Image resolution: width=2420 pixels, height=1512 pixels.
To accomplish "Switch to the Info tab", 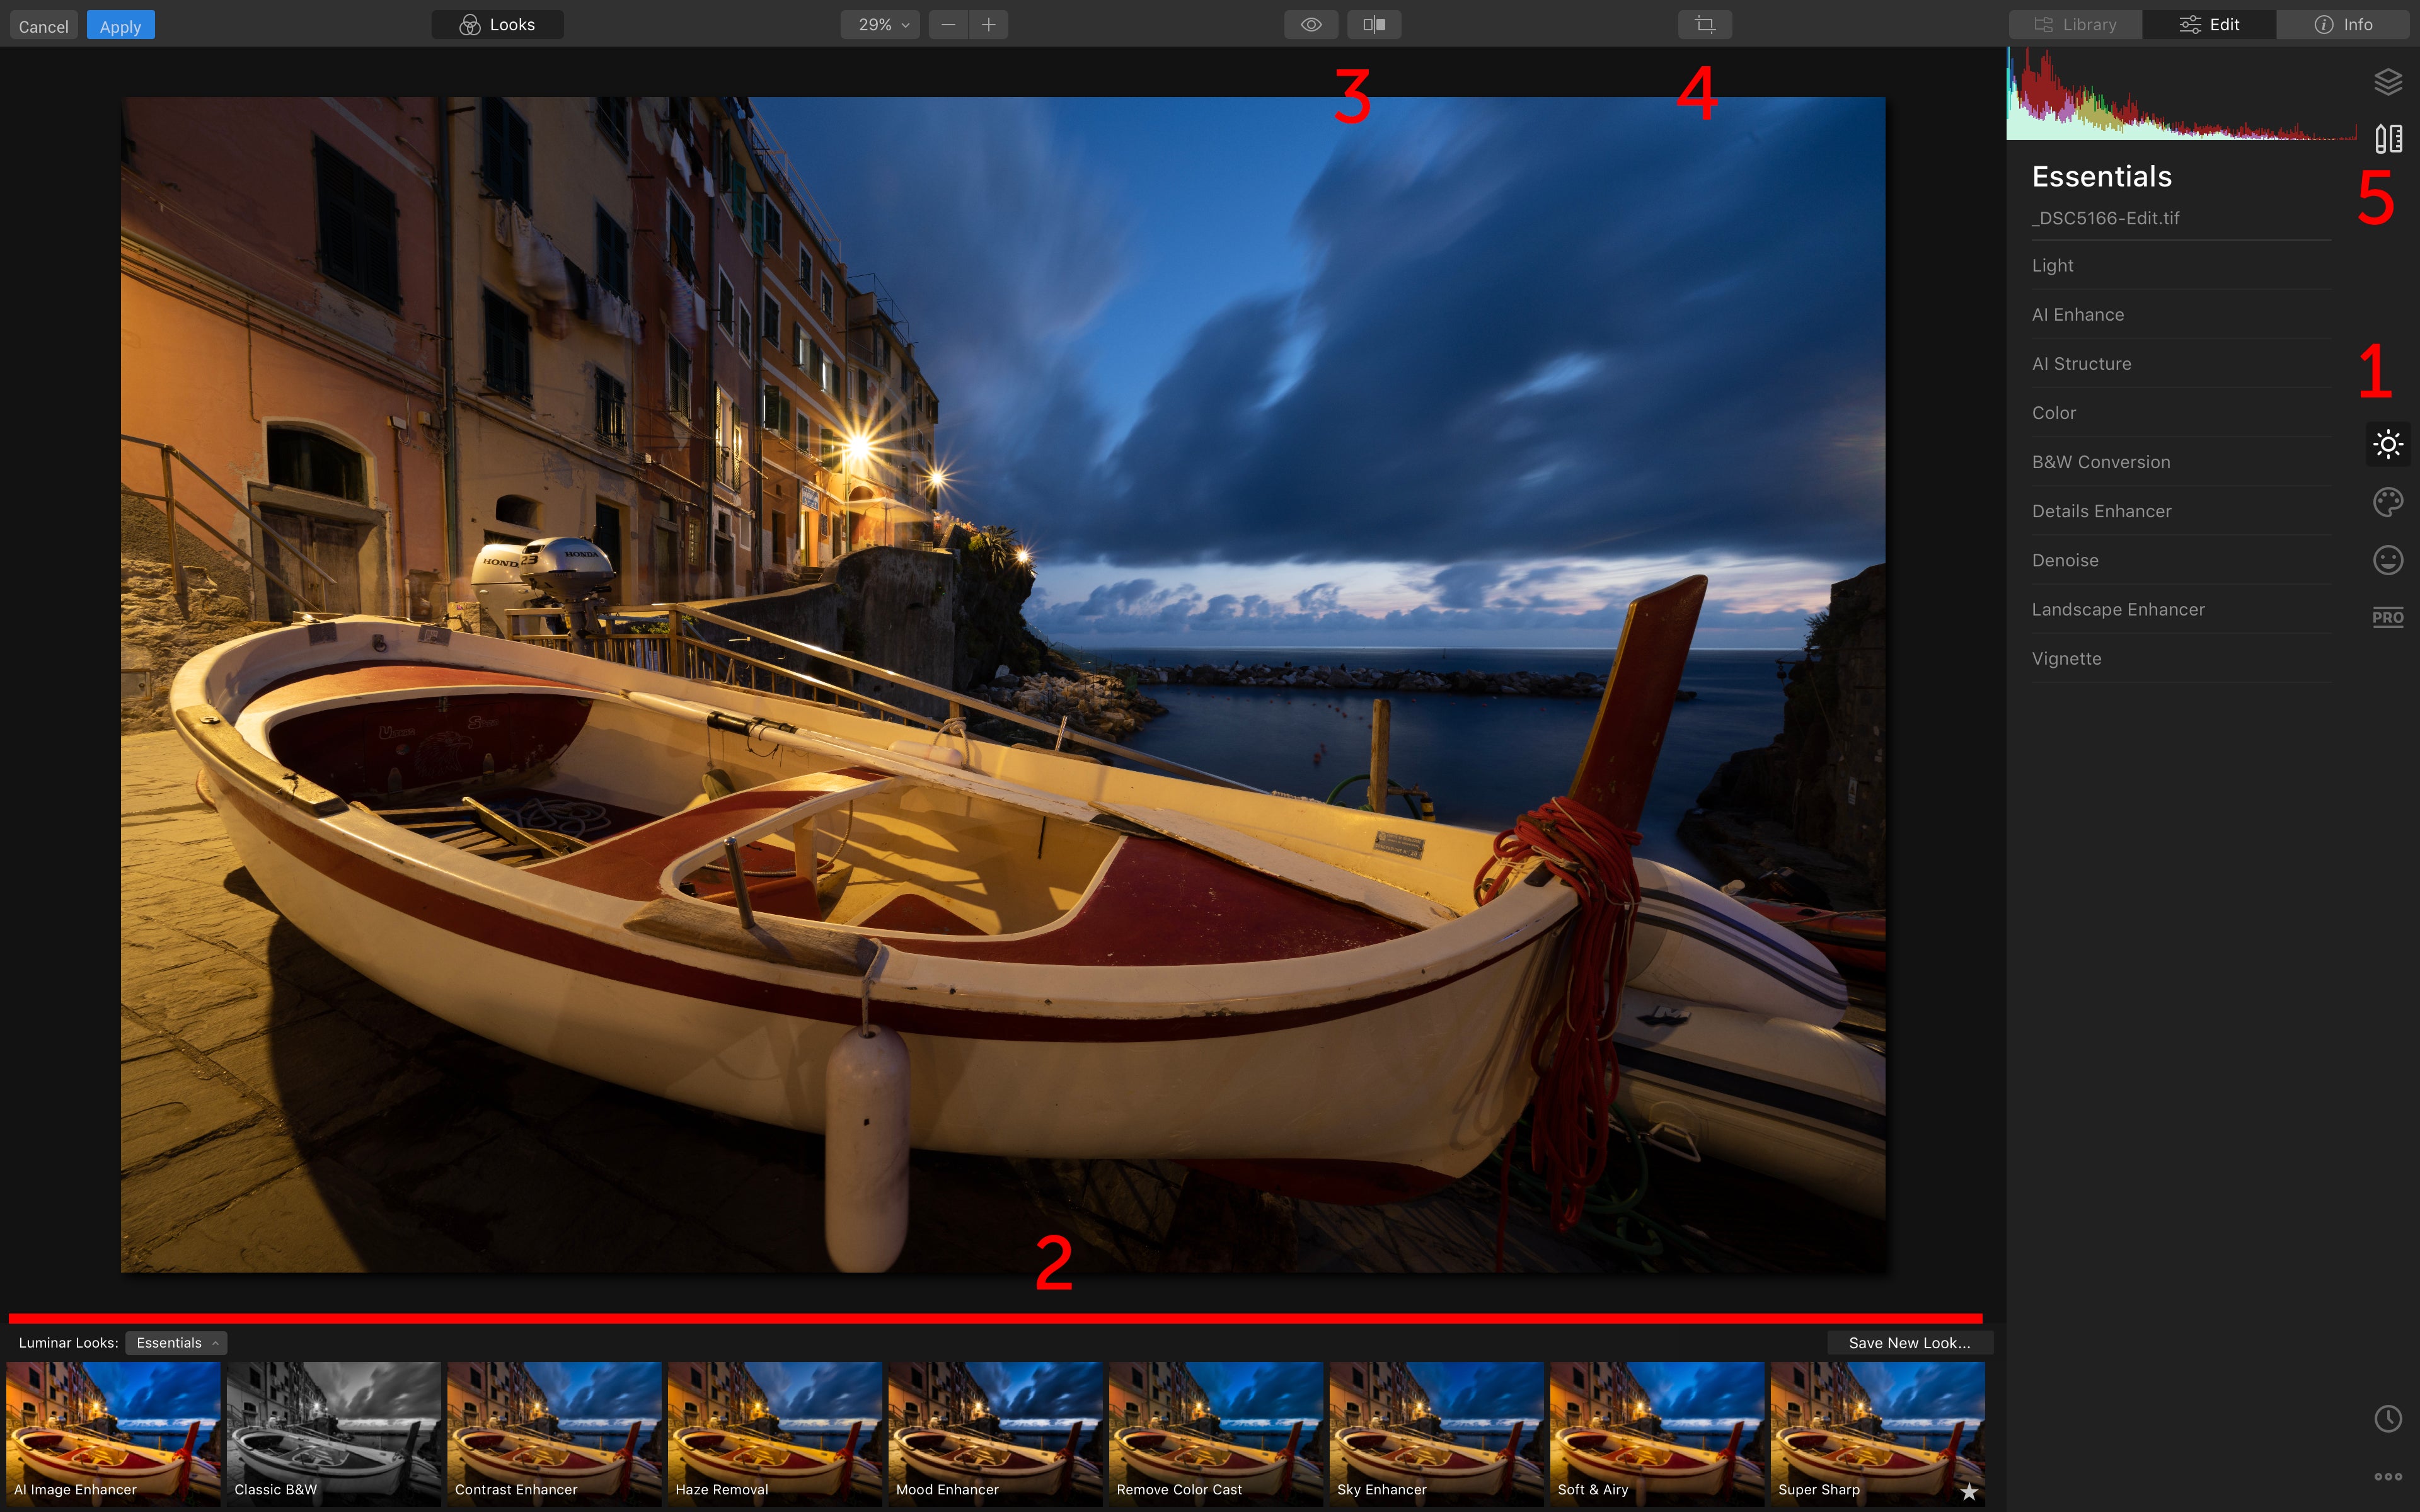I will click(2344, 24).
